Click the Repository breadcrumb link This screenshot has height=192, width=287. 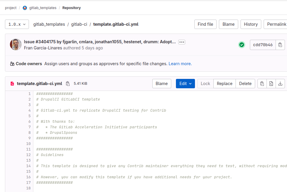click(71, 8)
